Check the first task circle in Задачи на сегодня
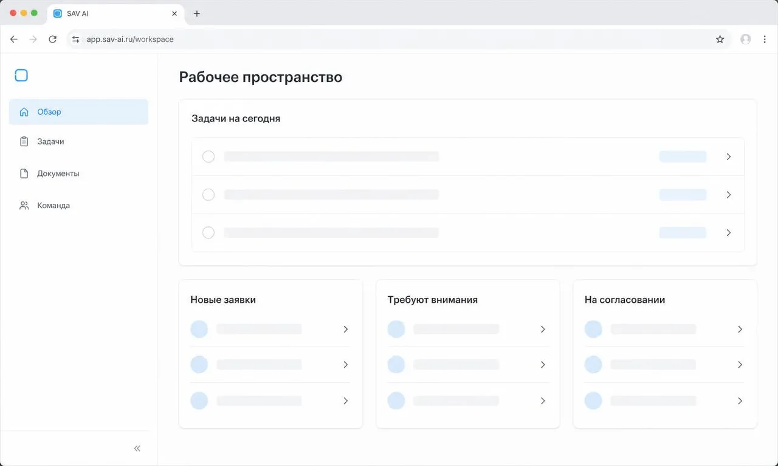The image size is (778, 466). (x=208, y=157)
